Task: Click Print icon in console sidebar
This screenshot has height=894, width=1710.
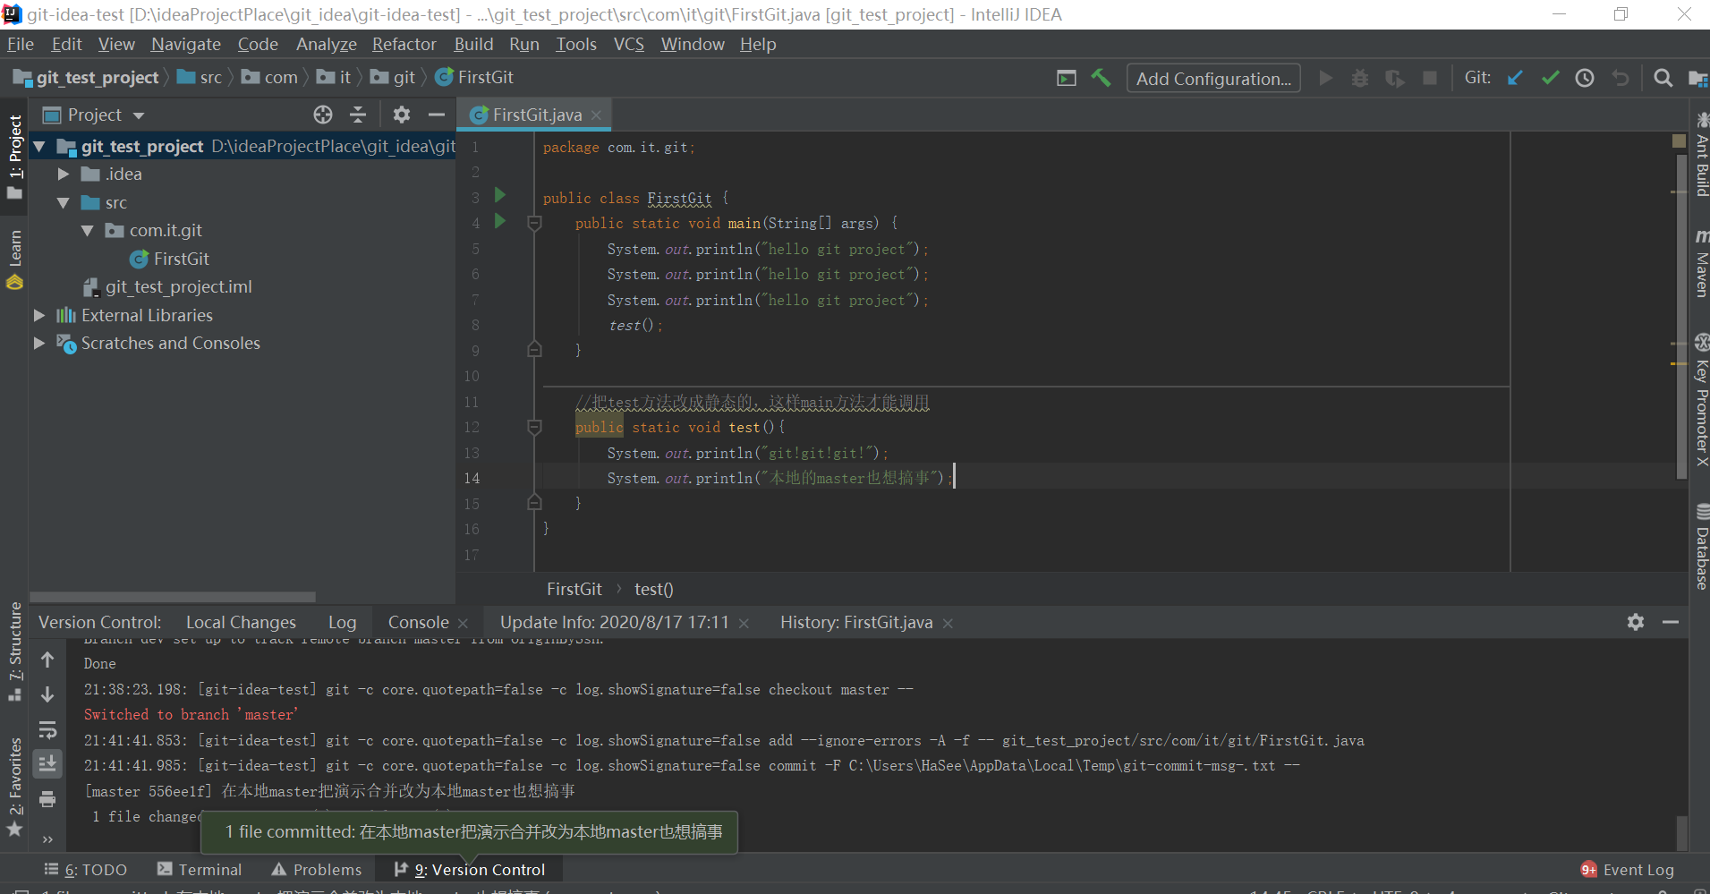Action: (47, 799)
